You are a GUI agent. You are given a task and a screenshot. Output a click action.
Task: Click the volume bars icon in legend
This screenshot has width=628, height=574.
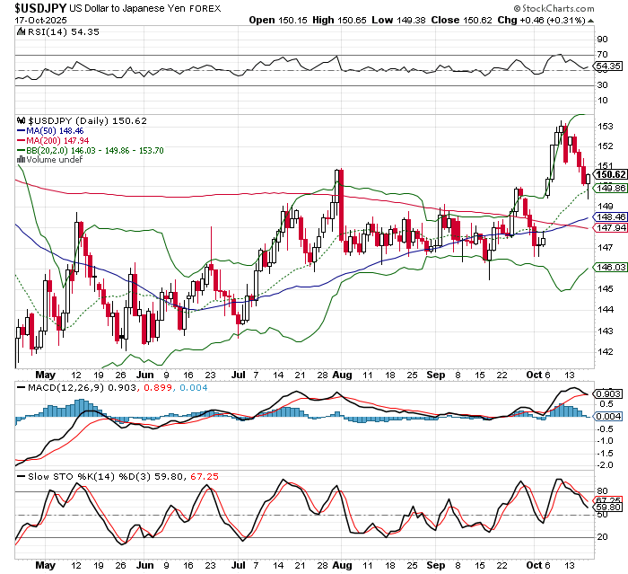point(22,160)
